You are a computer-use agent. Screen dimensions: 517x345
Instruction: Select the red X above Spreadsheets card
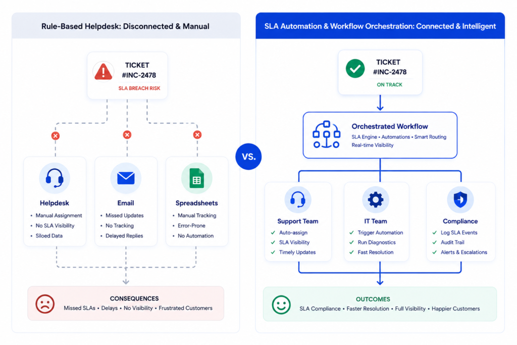pos(197,134)
